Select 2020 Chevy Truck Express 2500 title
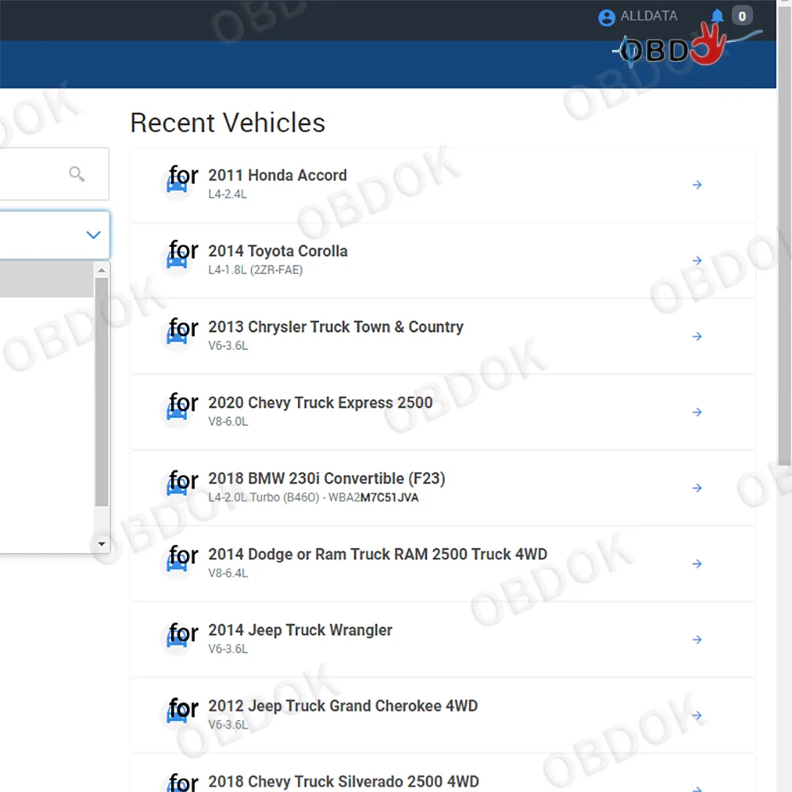Image resolution: width=792 pixels, height=792 pixels. [320, 402]
